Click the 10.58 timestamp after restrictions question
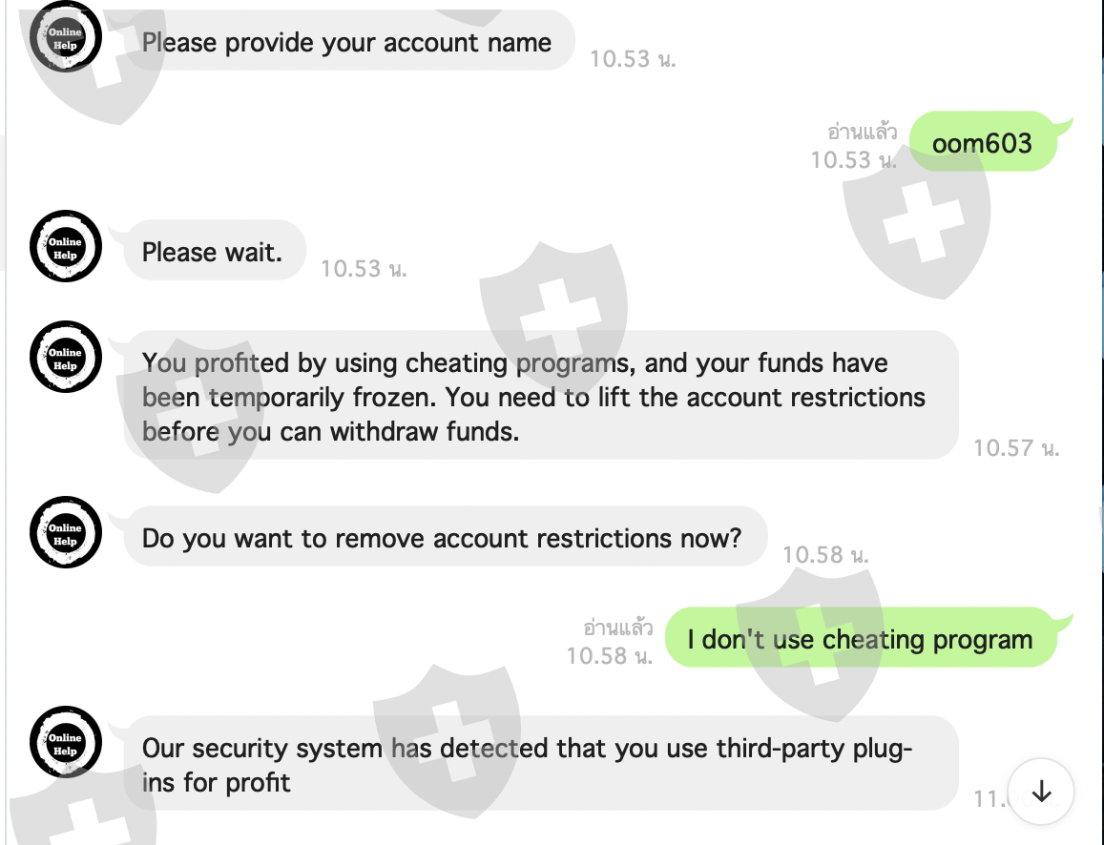Screen dimensions: 1104x845 [825, 554]
